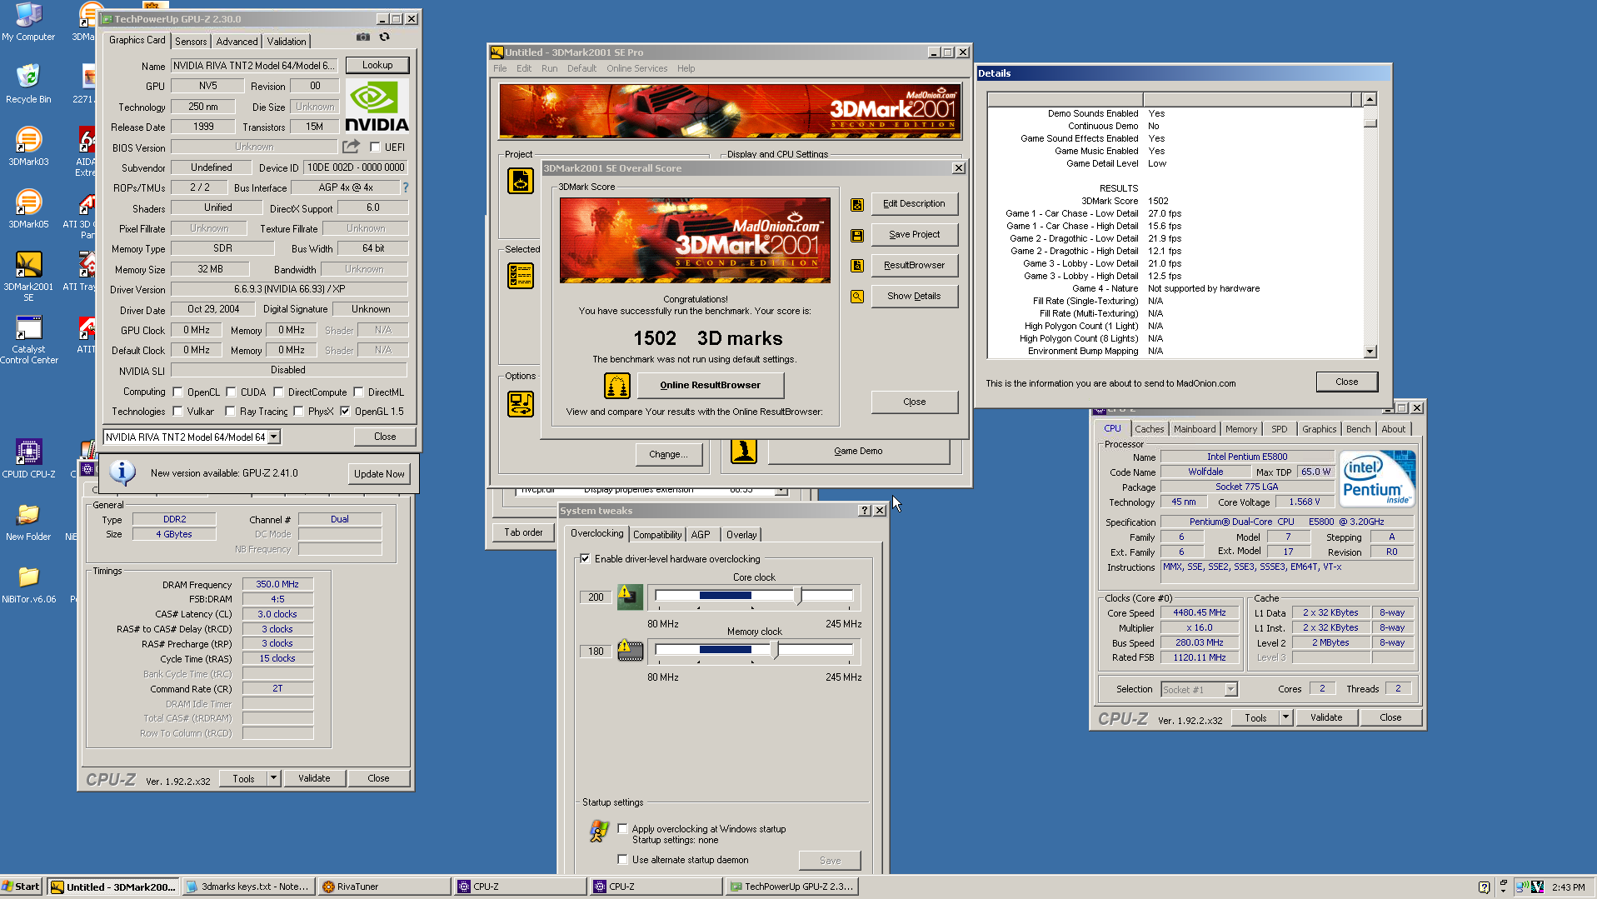Click joystick icon beside Game Demo
The height and width of the screenshot is (899, 1597).
coord(744,451)
